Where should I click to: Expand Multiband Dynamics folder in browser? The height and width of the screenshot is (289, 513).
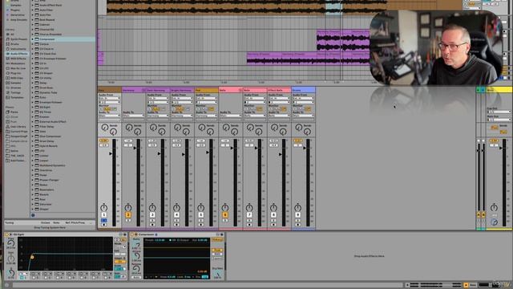(32, 165)
